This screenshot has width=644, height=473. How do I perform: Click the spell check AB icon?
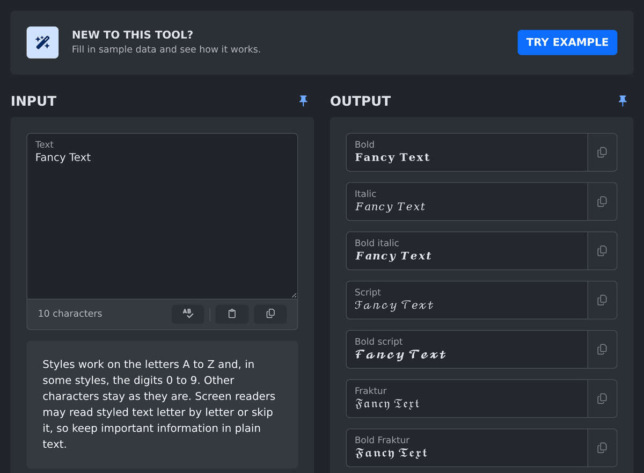(x=188, y=314)
